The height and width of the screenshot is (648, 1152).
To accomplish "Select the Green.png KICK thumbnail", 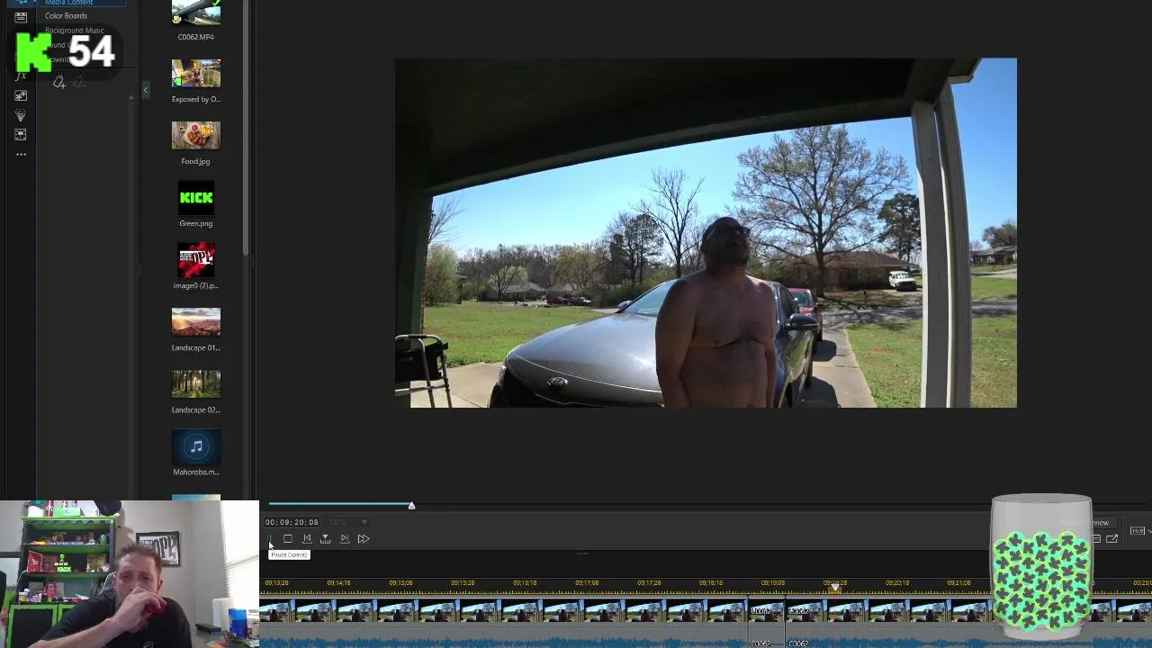I will (x=196, y=197).
